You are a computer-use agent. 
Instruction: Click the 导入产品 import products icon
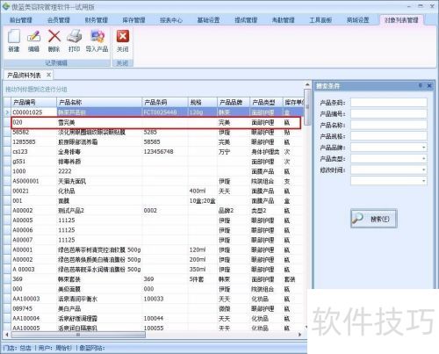click(97, 37)
